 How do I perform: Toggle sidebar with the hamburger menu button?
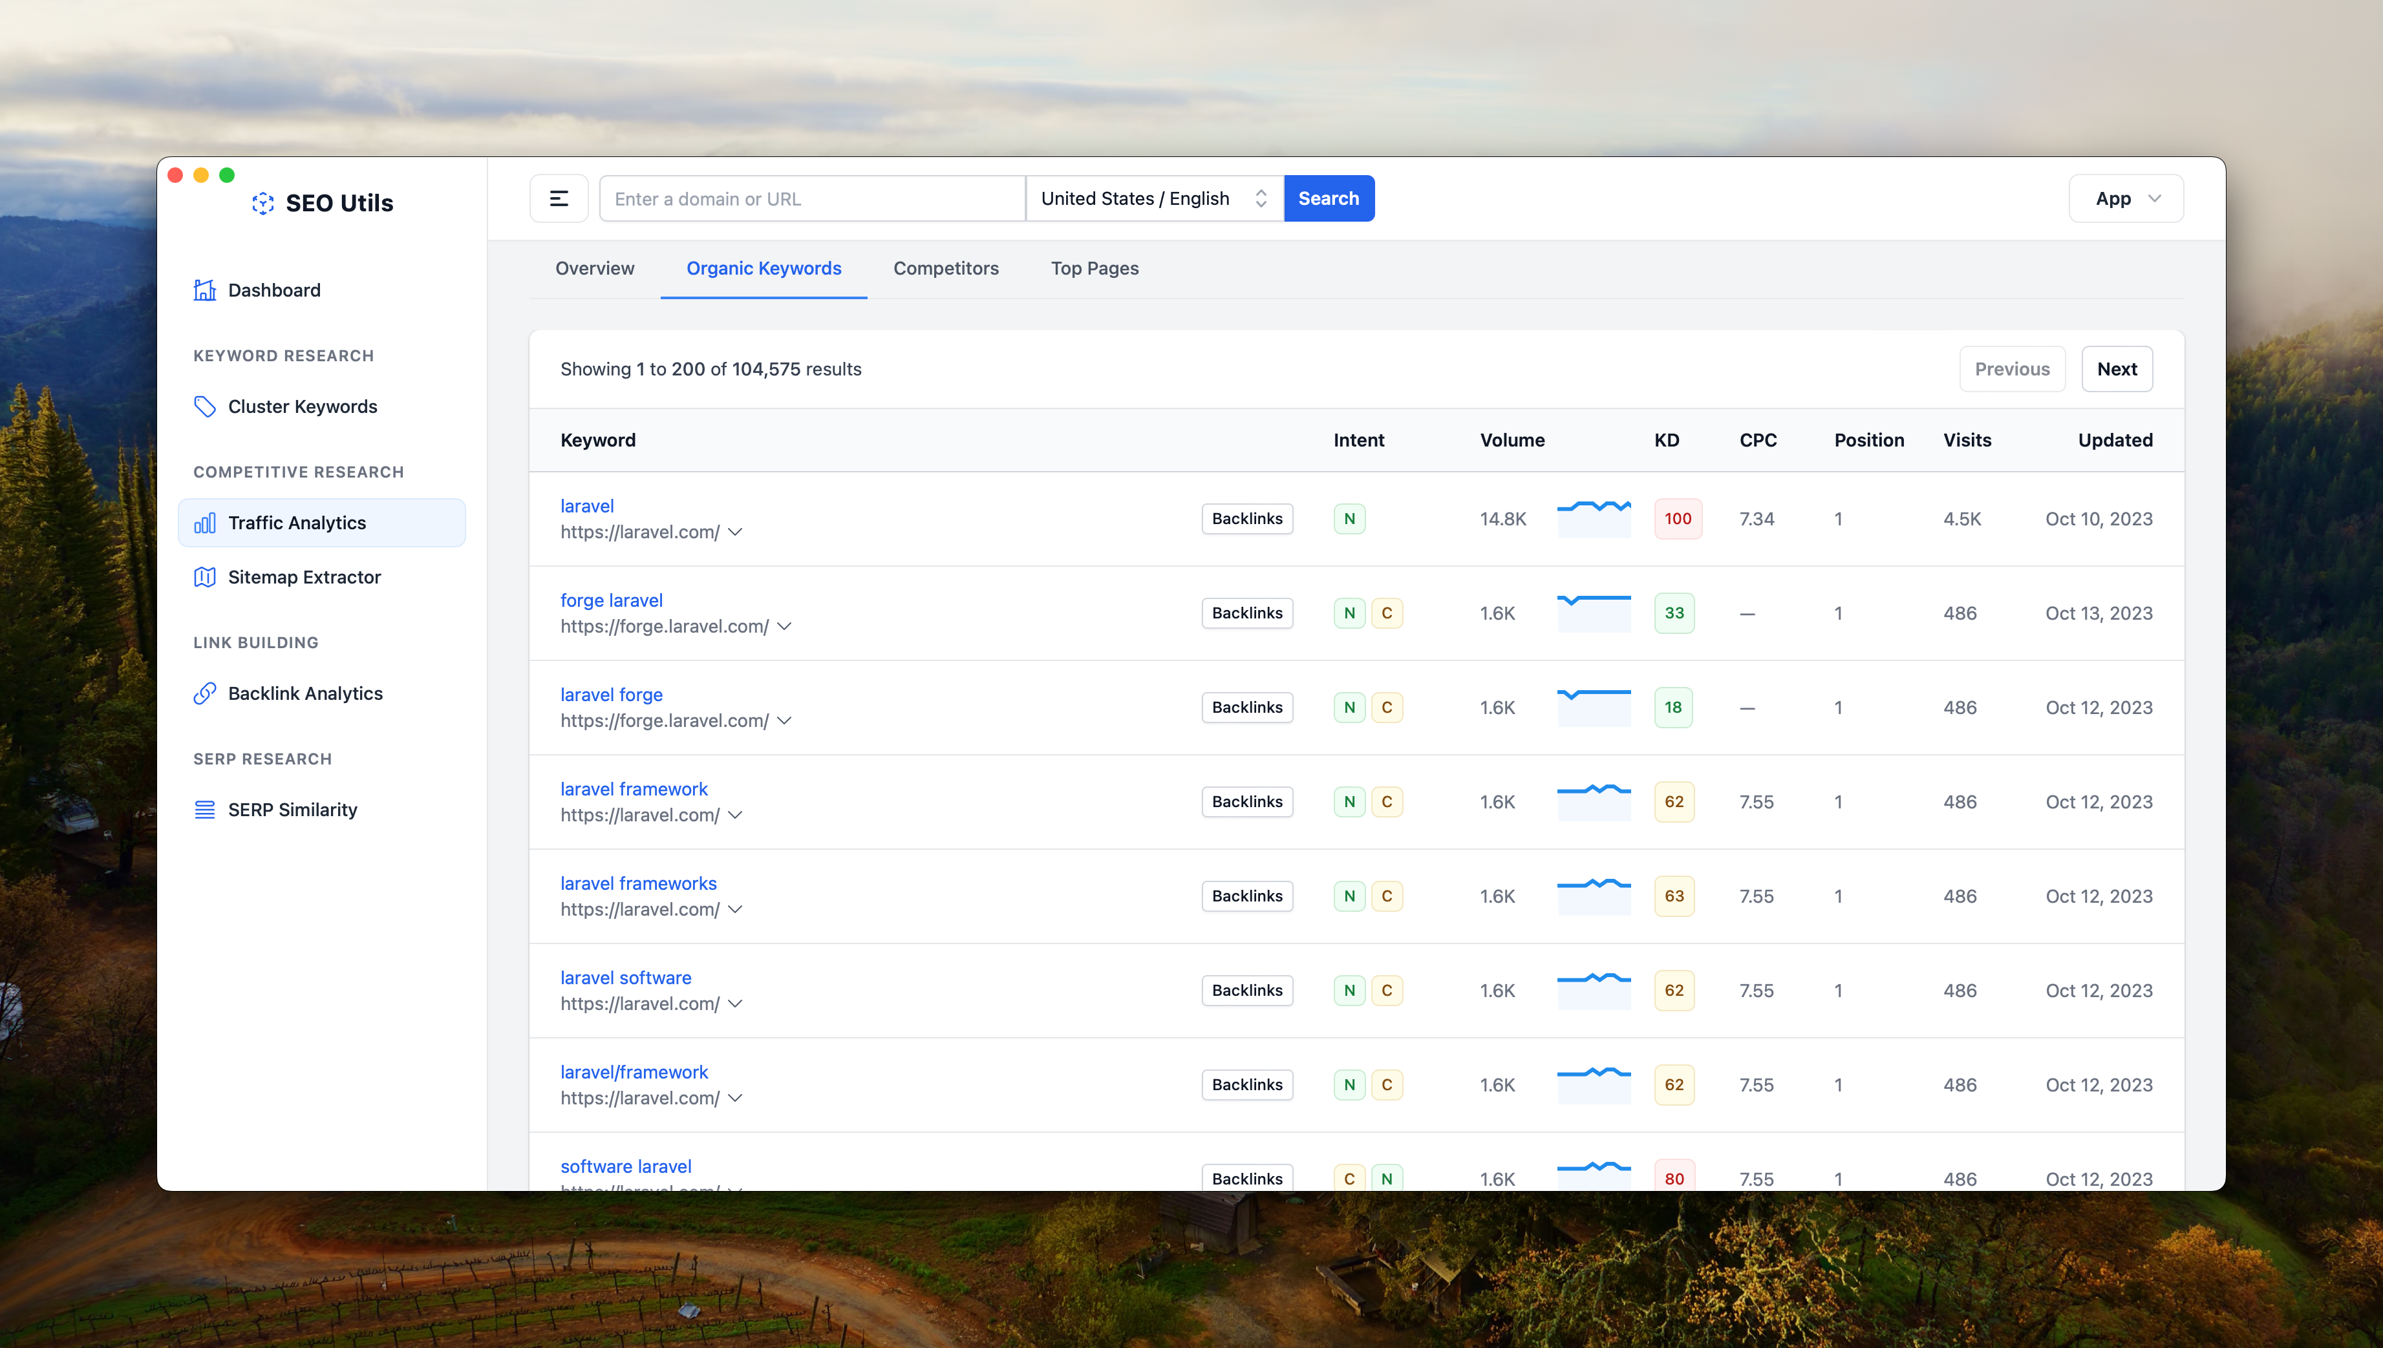click(559, 198)
